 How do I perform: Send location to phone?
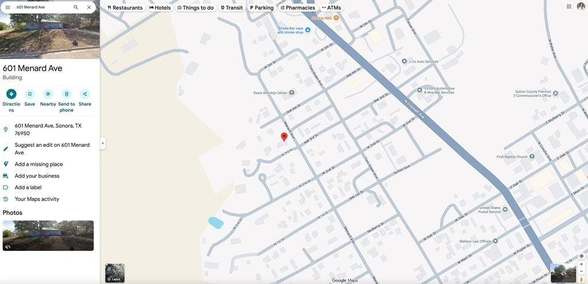(x=67, y=94)
